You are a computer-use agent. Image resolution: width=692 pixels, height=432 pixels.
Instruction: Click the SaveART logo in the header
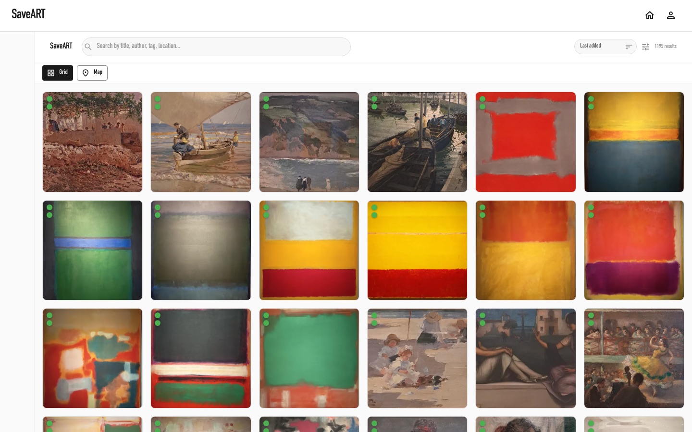click(x=28, y=14)
